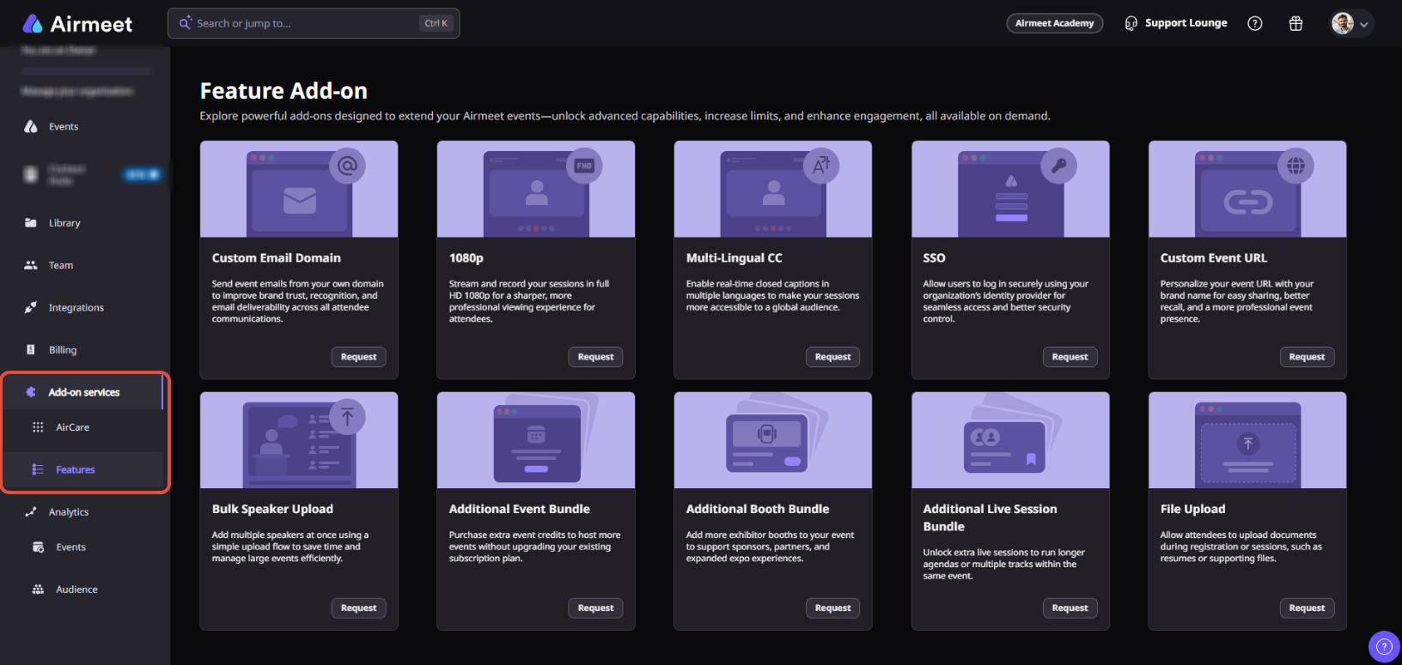This screenshot has width=1402, height=665.
Task: Collapse the Add-on services section
Action: [x=84, y=392]
